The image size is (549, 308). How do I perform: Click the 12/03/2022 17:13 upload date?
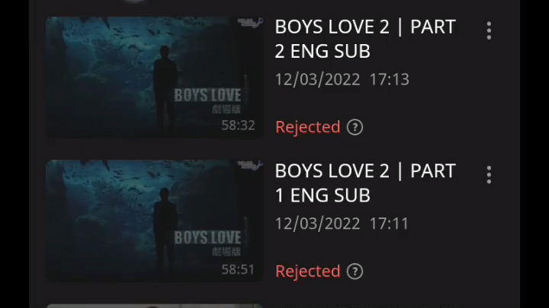tap(342, 80)
